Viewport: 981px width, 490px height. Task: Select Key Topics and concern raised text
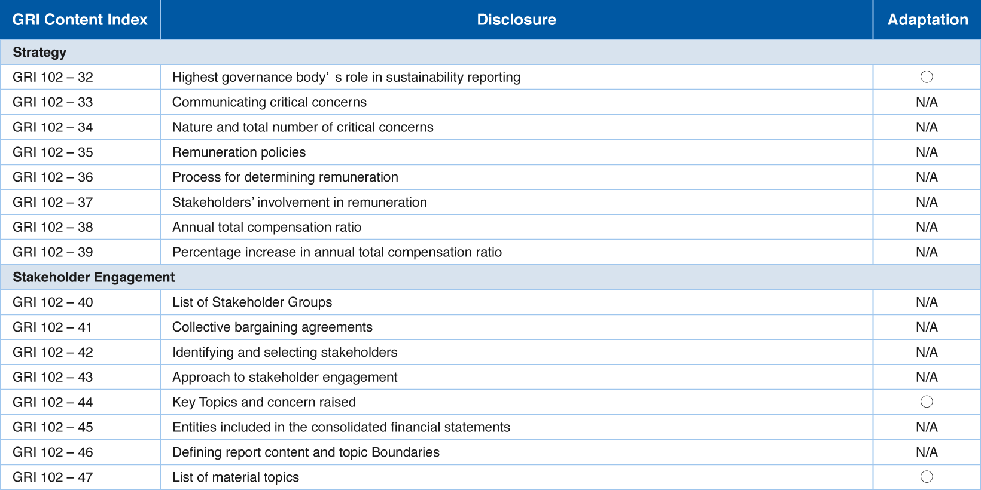[x=264, y=402]
